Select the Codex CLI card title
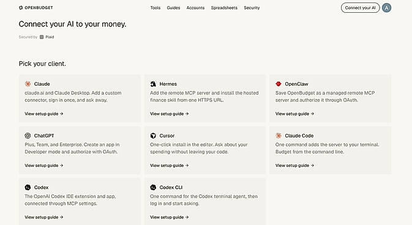 pyautogui.click(x=171, y=188)
